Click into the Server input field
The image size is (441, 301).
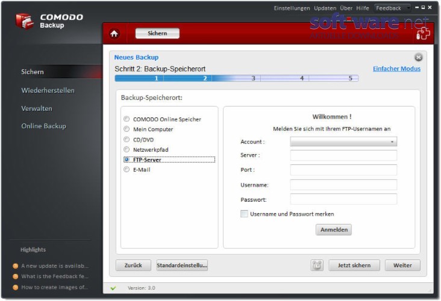(x=343, y=155)
